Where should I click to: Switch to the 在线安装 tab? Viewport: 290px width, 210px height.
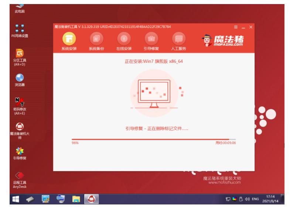tap(124, 41)
